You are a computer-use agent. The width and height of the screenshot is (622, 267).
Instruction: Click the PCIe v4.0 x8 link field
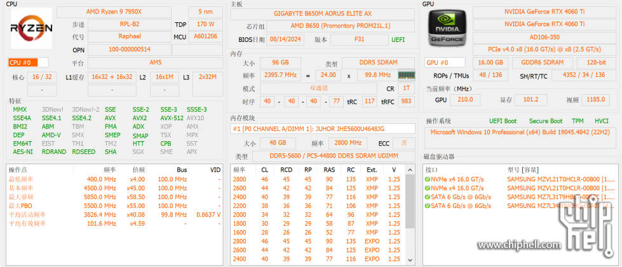point(544,50)
